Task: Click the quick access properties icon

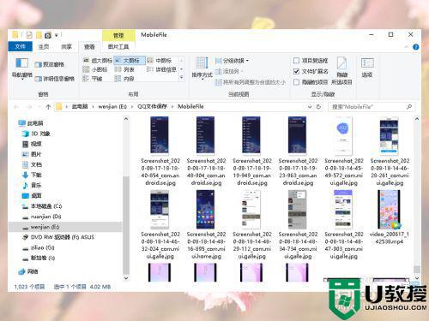Action: click(x=29, y=35)
